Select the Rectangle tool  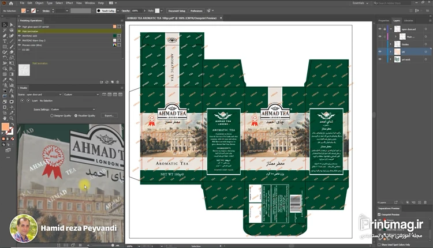pos(5,47)
